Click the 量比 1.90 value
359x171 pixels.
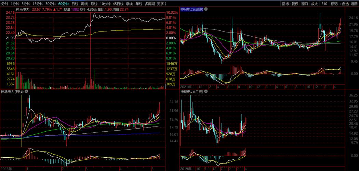tap(105, 10)
